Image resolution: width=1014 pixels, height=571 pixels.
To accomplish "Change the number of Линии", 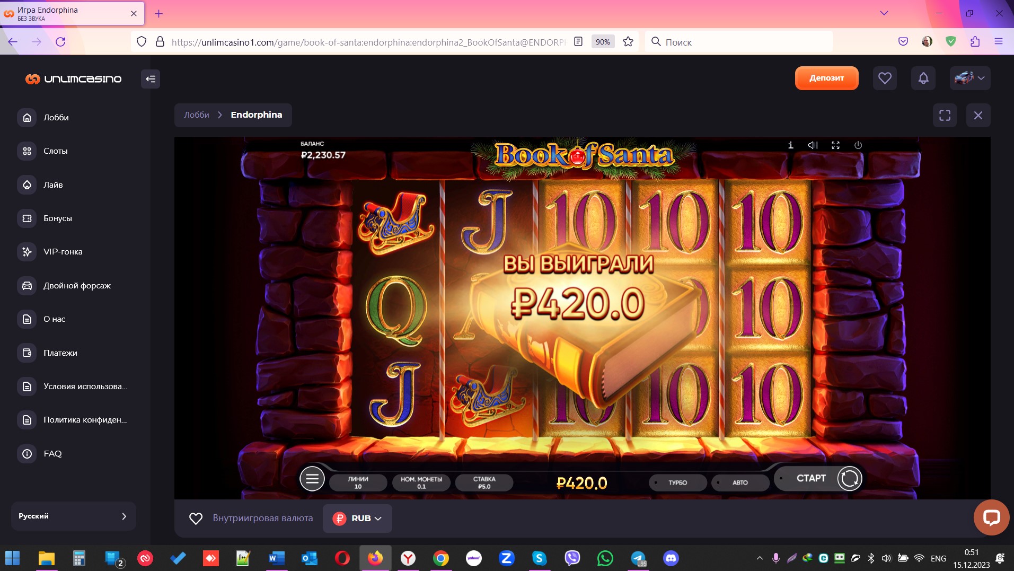I will tap(358, 482).
